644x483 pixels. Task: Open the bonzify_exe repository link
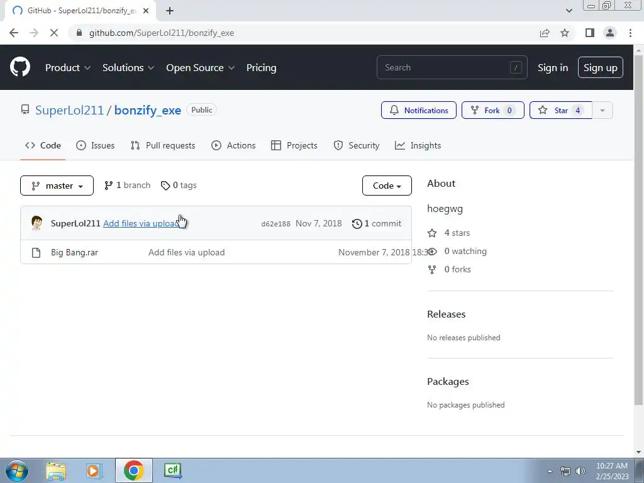pos(147,110)
